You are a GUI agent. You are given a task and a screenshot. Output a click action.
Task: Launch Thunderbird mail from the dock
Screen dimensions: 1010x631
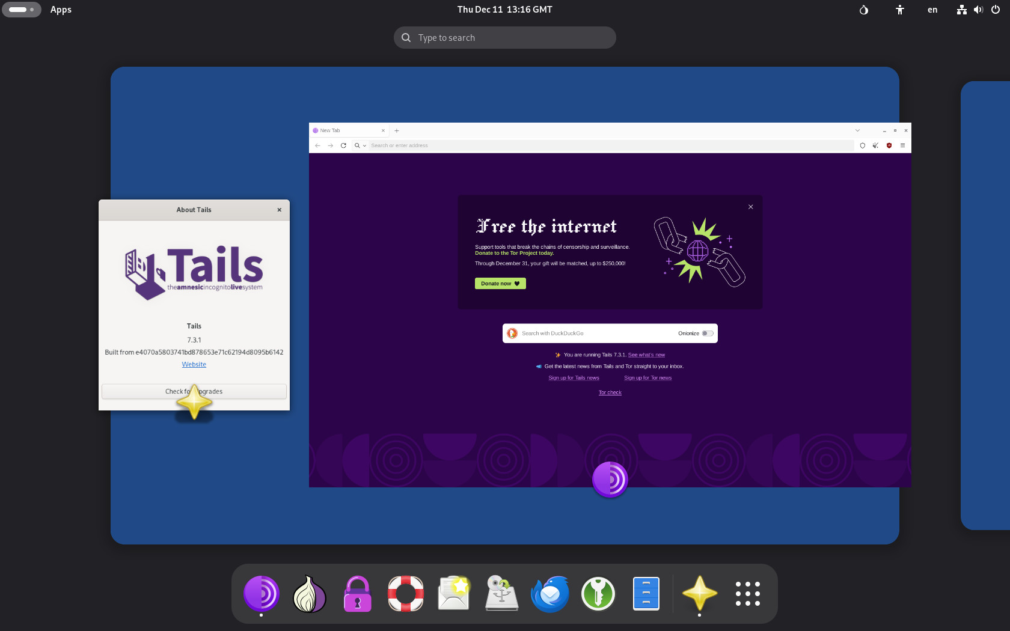tap(549, 593)
